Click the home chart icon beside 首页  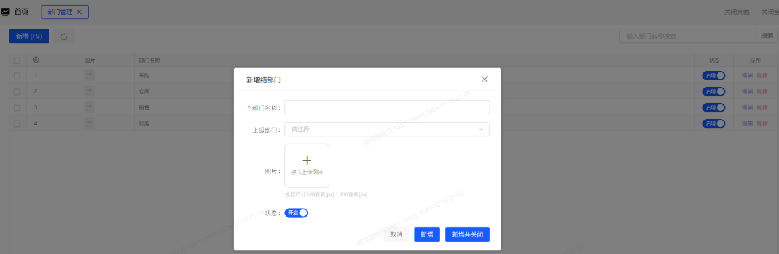point(6,12)
